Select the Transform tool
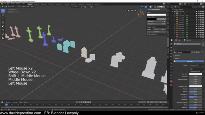Screen dimensions: 205x115 point(3,30)
